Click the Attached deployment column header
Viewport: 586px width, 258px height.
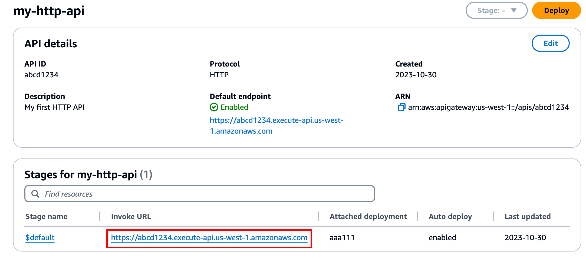[368, 216]
